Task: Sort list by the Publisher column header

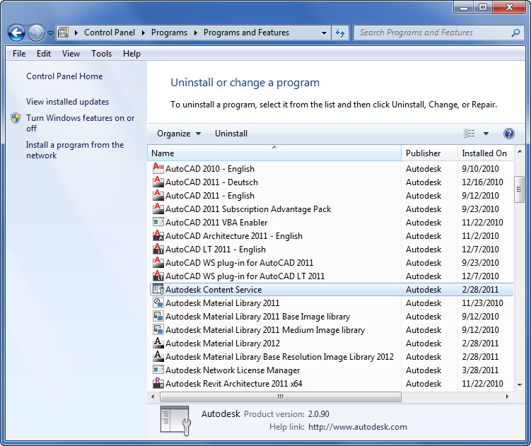Action: [x=429, y=153]
